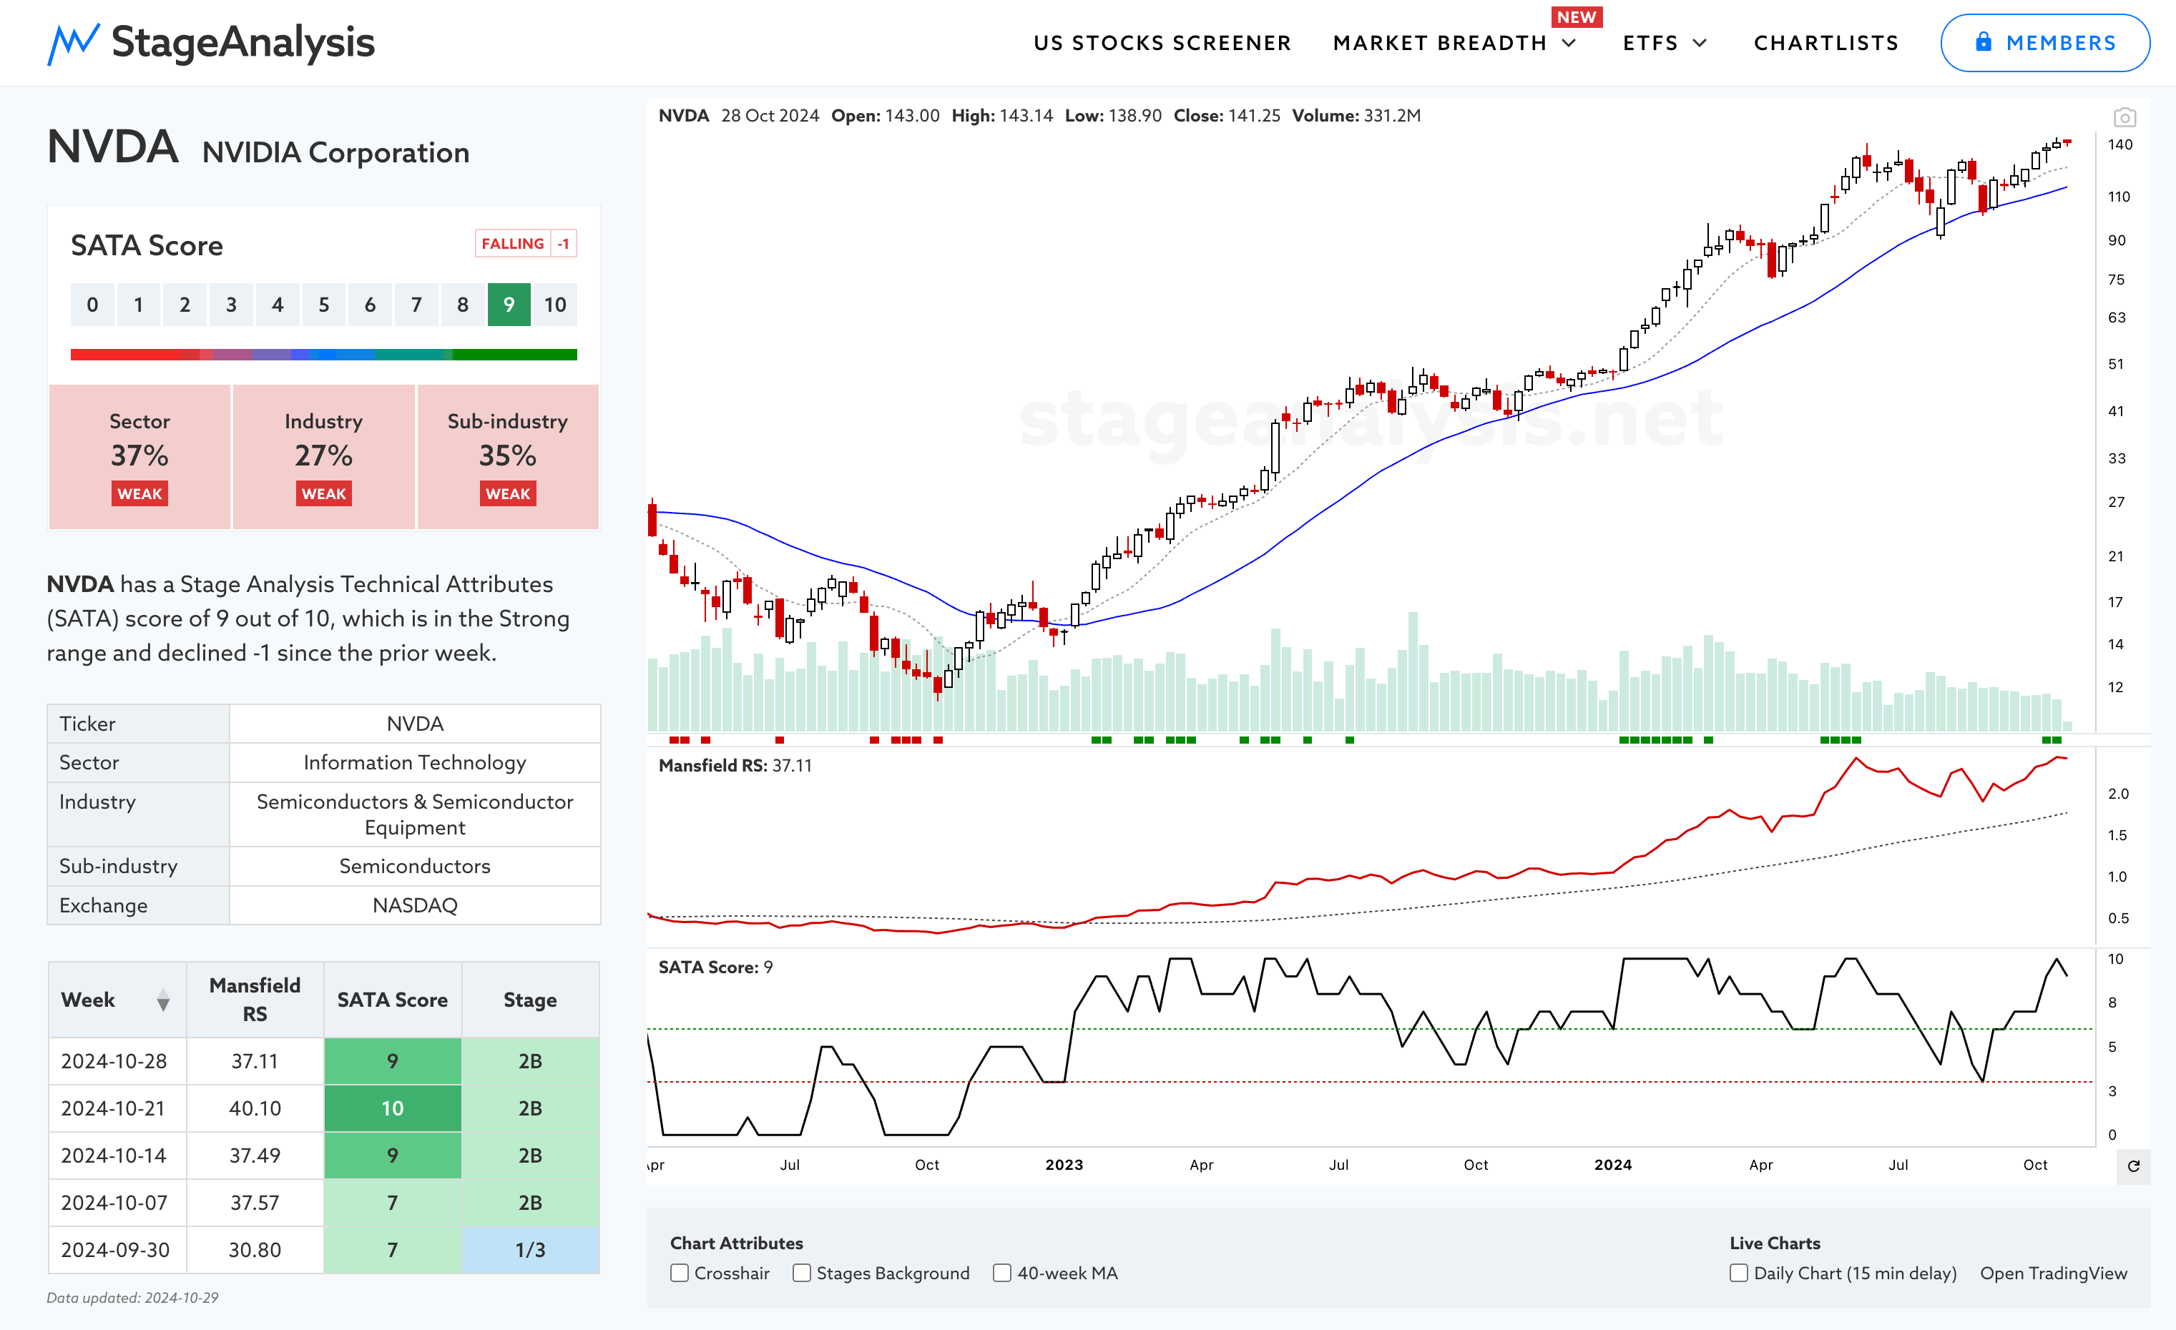2176x1330 pixels.
Task: Sort table by the Week arrow icon
Action: [x=162, y=1000]
